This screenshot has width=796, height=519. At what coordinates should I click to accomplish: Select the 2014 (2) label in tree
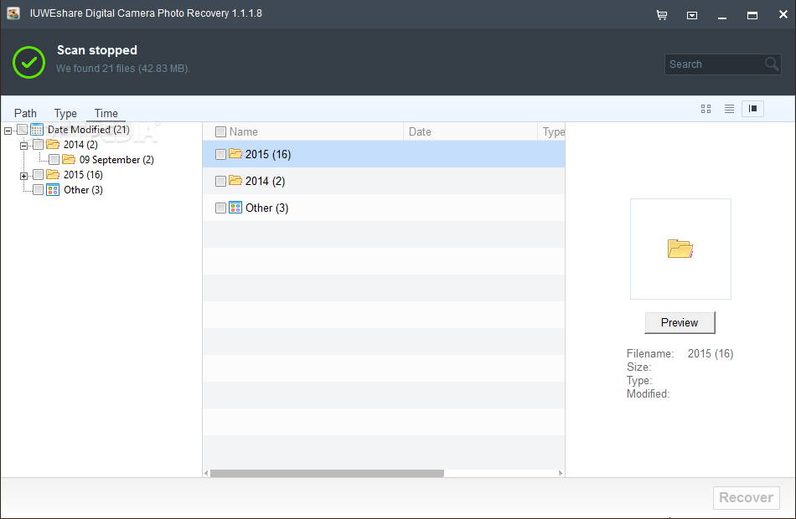point(80,145)
